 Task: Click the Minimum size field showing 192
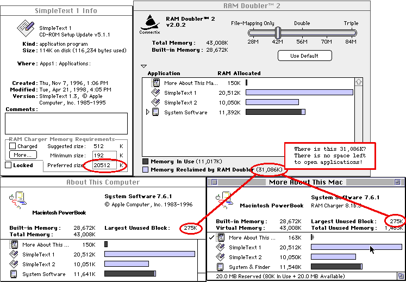[x=104, y=155]
